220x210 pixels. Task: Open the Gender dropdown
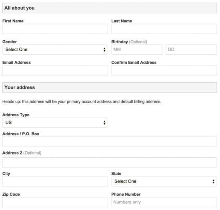(x=55, y=50)
